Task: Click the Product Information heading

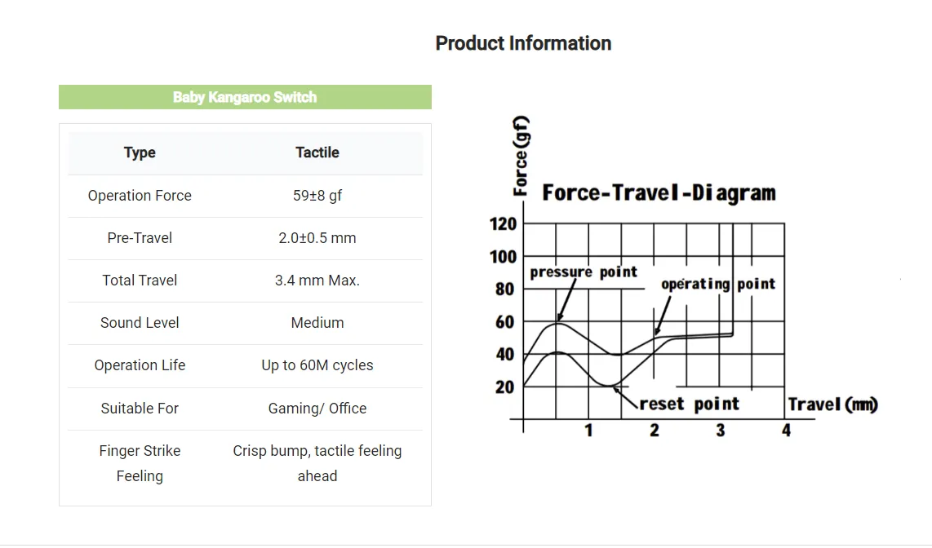Action: pyautogui.click(x=523, y=43)
